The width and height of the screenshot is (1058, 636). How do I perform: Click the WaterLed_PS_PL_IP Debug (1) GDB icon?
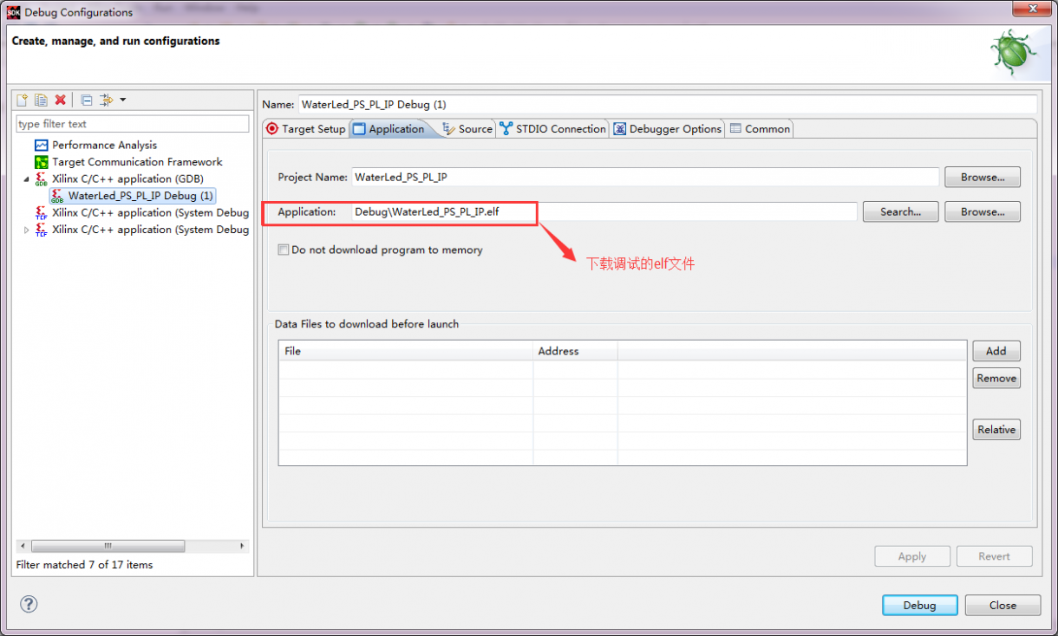click(x=57, y=196)
